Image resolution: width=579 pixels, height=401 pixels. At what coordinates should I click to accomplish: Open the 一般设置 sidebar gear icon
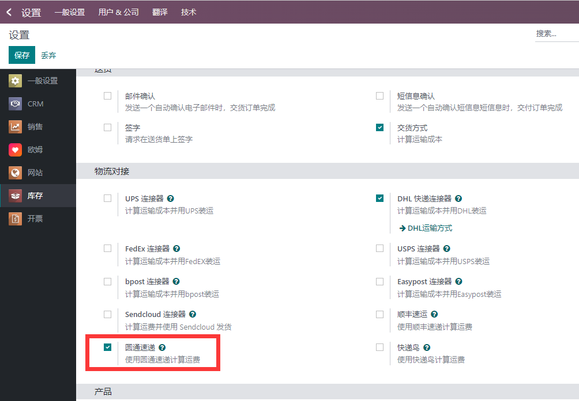tap(15, 81)
